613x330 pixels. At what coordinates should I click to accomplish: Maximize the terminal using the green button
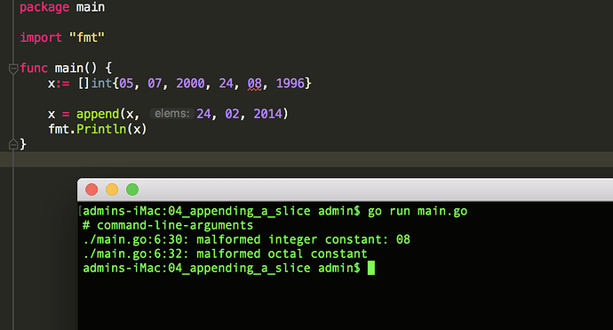pyautogui.click(x=132, y=189)
